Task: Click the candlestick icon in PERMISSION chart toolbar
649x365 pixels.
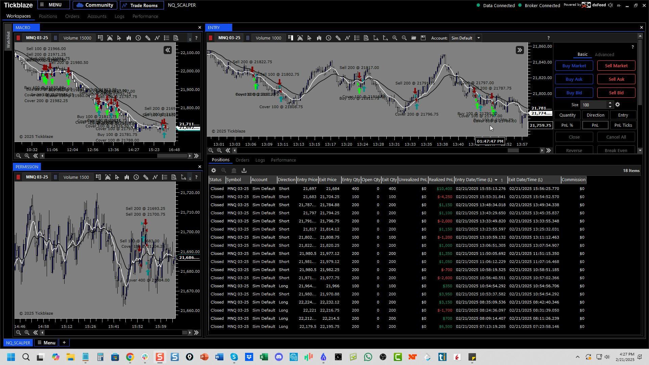Action: (x=126, y=177)
